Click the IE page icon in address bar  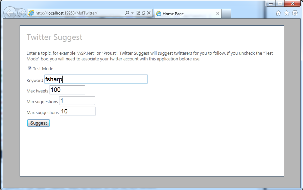coord(31,13)
